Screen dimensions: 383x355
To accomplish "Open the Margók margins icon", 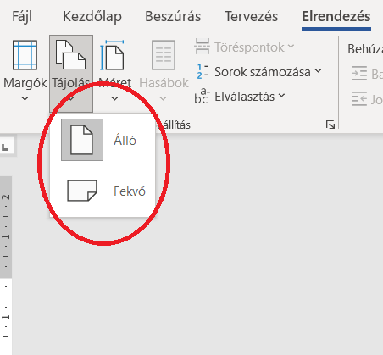I will pos(25,55).
